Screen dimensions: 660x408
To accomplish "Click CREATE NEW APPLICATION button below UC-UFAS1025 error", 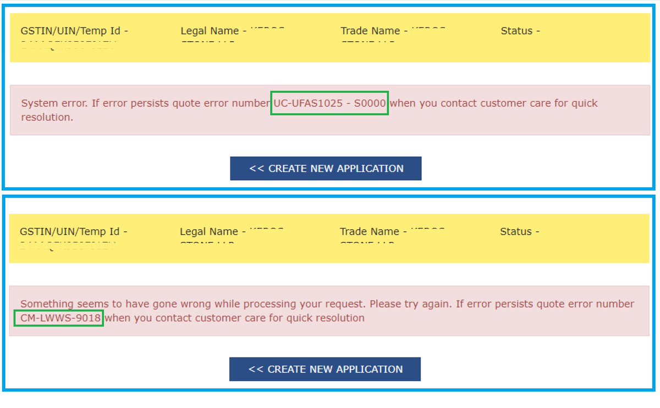I will coord(326,169).
